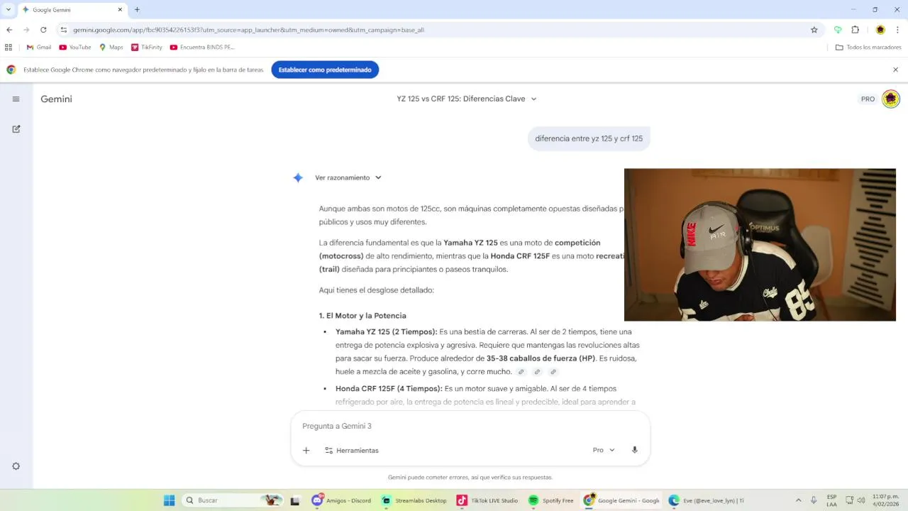
Task: Bookmark this page with the star icon
Action: pos(814,30)
